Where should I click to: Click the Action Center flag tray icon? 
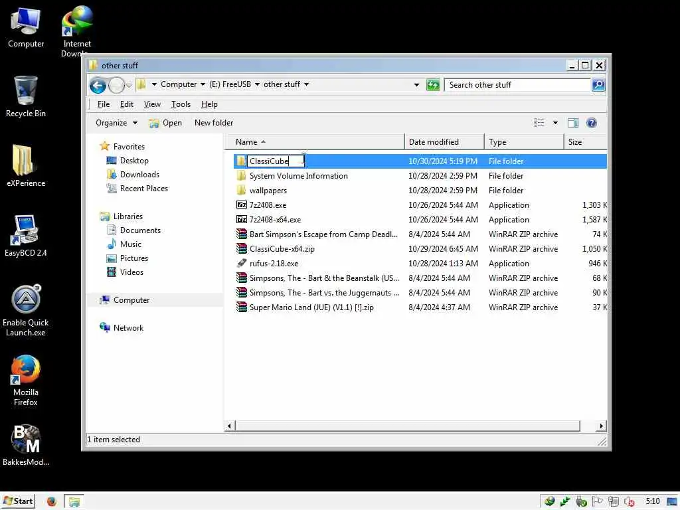click(597, 501)
